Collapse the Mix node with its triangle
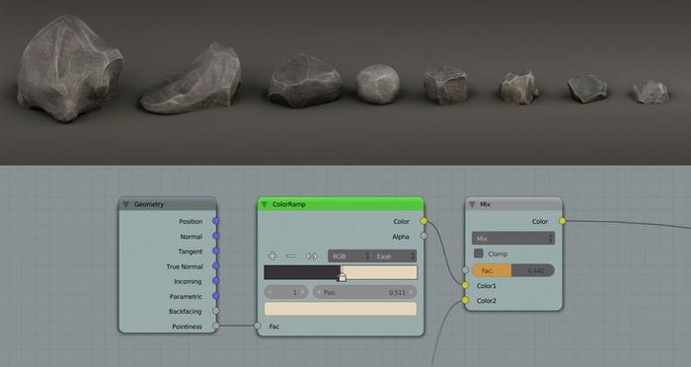 [472, 204]
